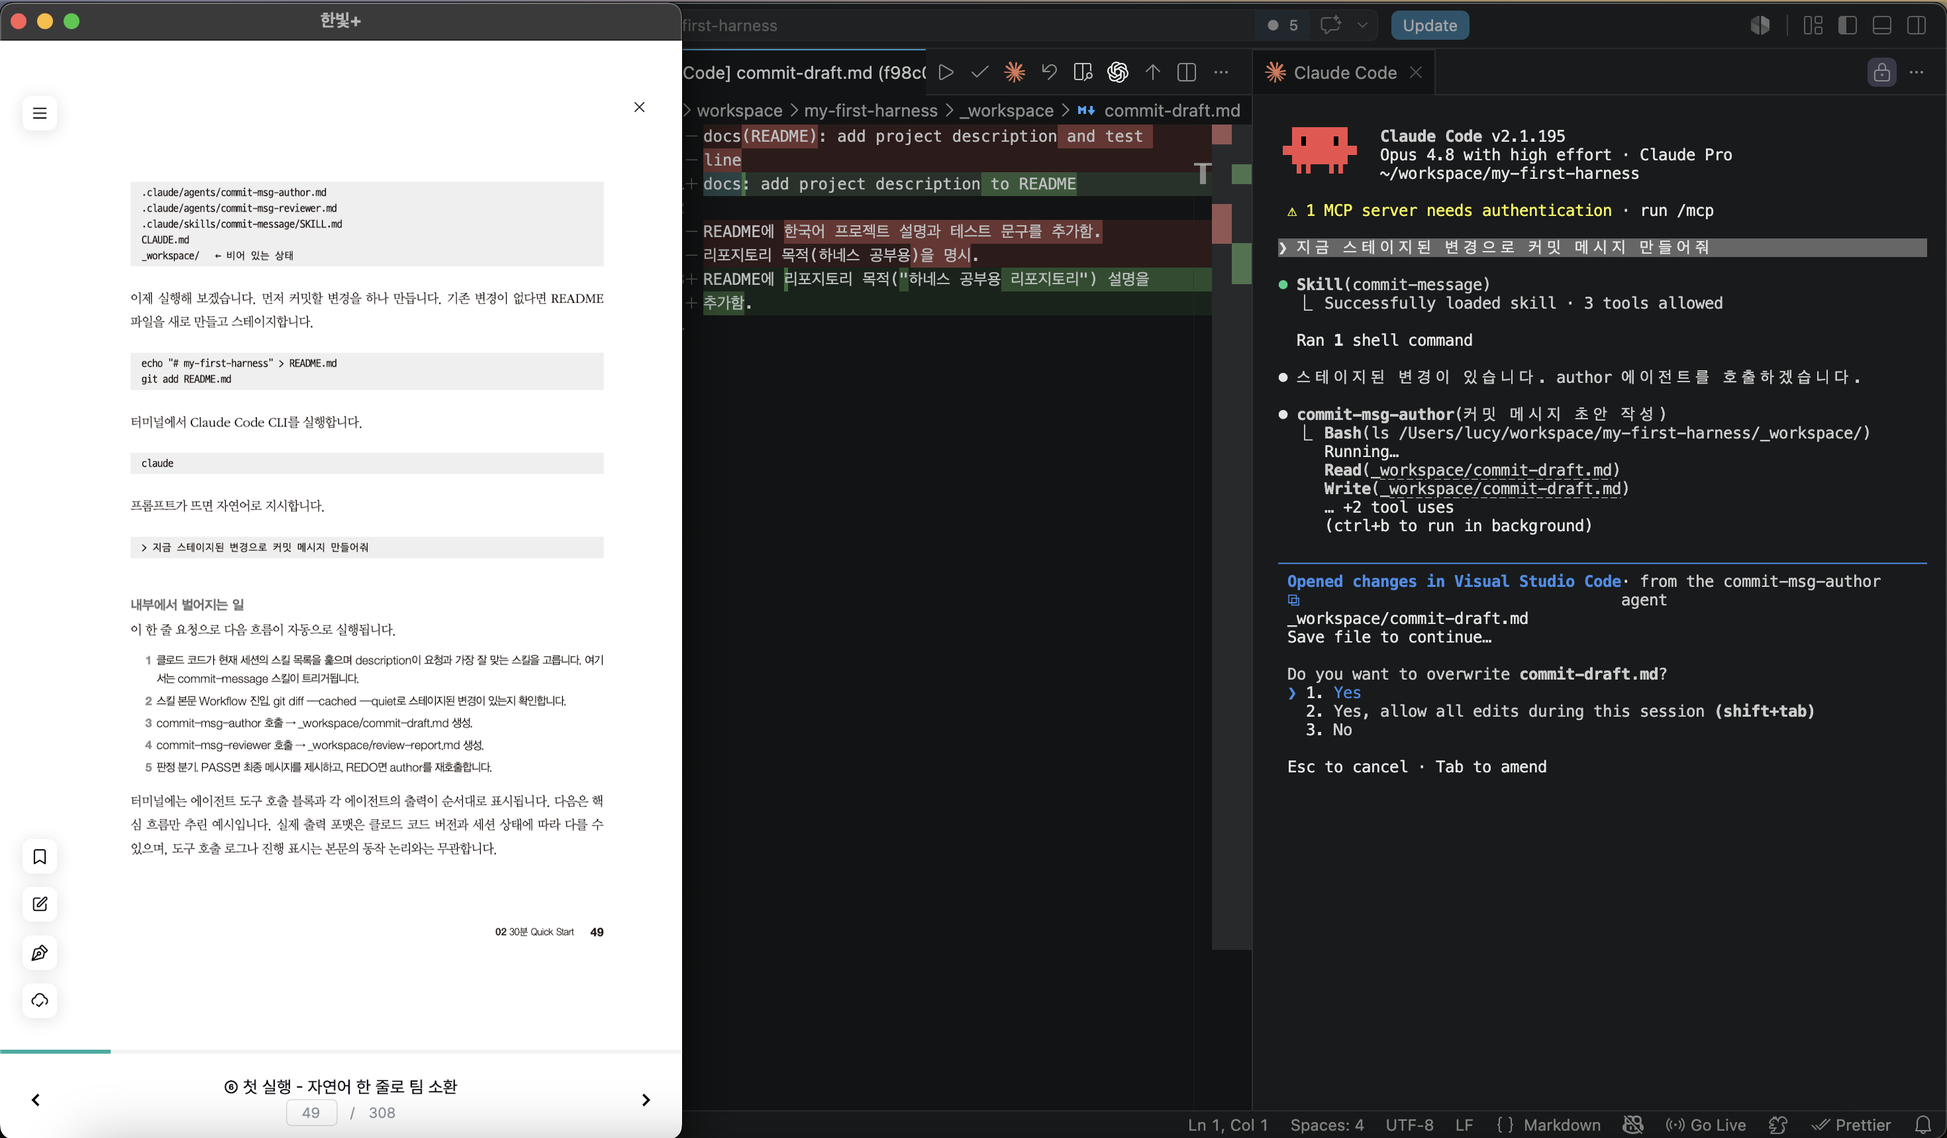Viewport: 1947px width, 1138px height.
Task: Click the diff overview ruler scrollbar
Action: 1232,537
